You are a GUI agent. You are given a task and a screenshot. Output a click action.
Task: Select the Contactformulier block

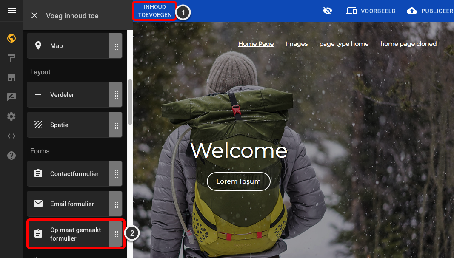pyautogui.click(x=74, y=173)
